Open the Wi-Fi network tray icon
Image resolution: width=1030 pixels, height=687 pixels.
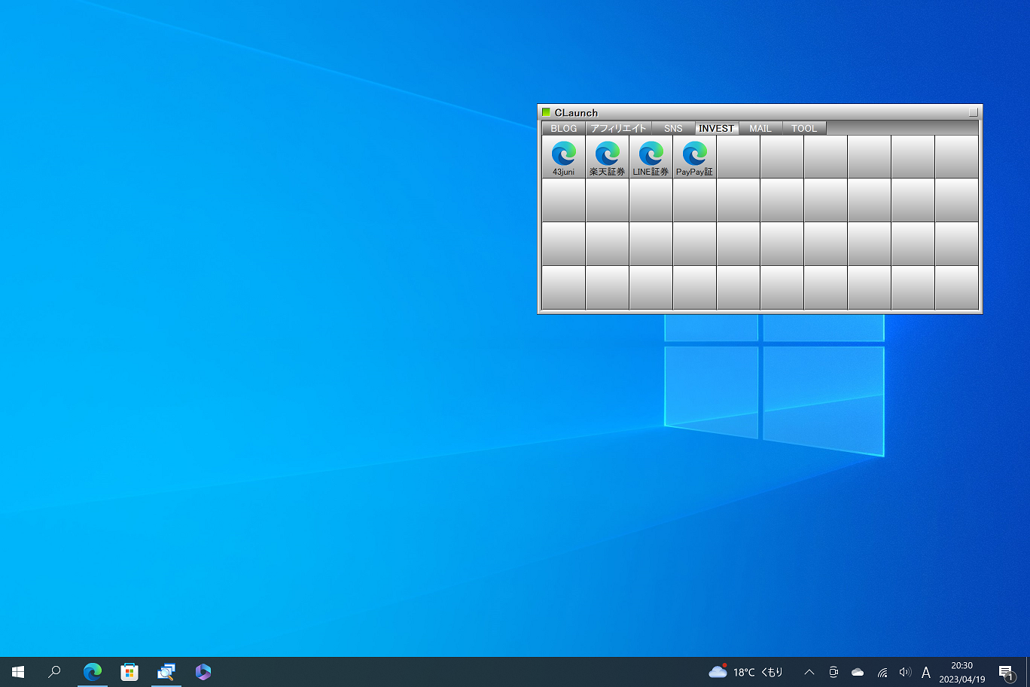click(x=882, y=672)
